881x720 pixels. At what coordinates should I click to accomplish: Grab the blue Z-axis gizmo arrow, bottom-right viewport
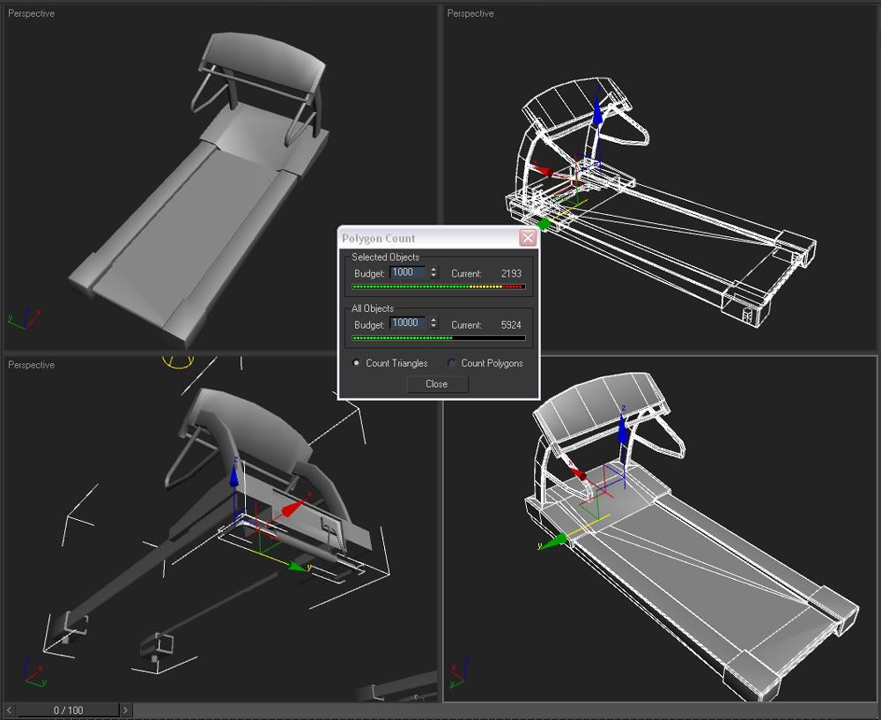tap(622, 432)
